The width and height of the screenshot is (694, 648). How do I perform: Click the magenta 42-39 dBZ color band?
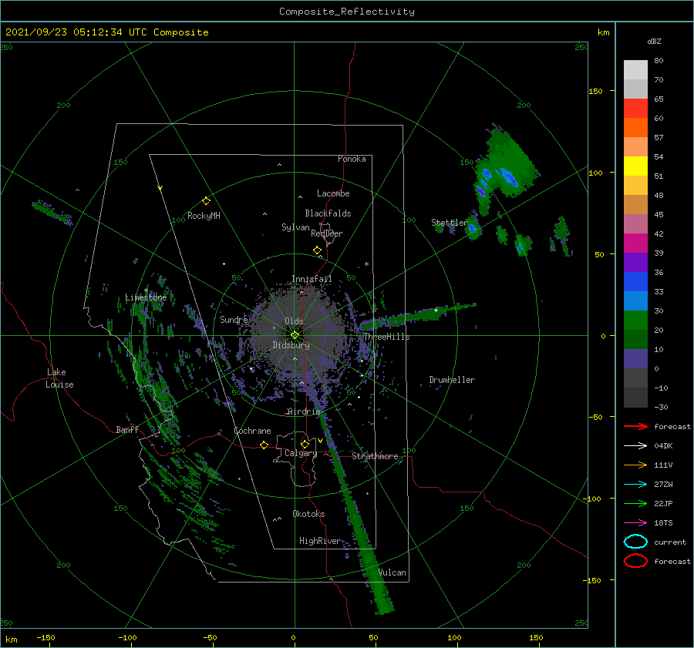tap(635, 243)
